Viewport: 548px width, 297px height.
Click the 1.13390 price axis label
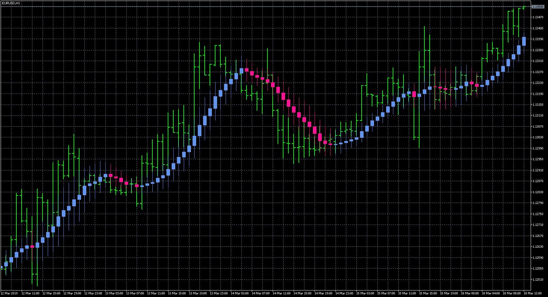coord(538,39)
